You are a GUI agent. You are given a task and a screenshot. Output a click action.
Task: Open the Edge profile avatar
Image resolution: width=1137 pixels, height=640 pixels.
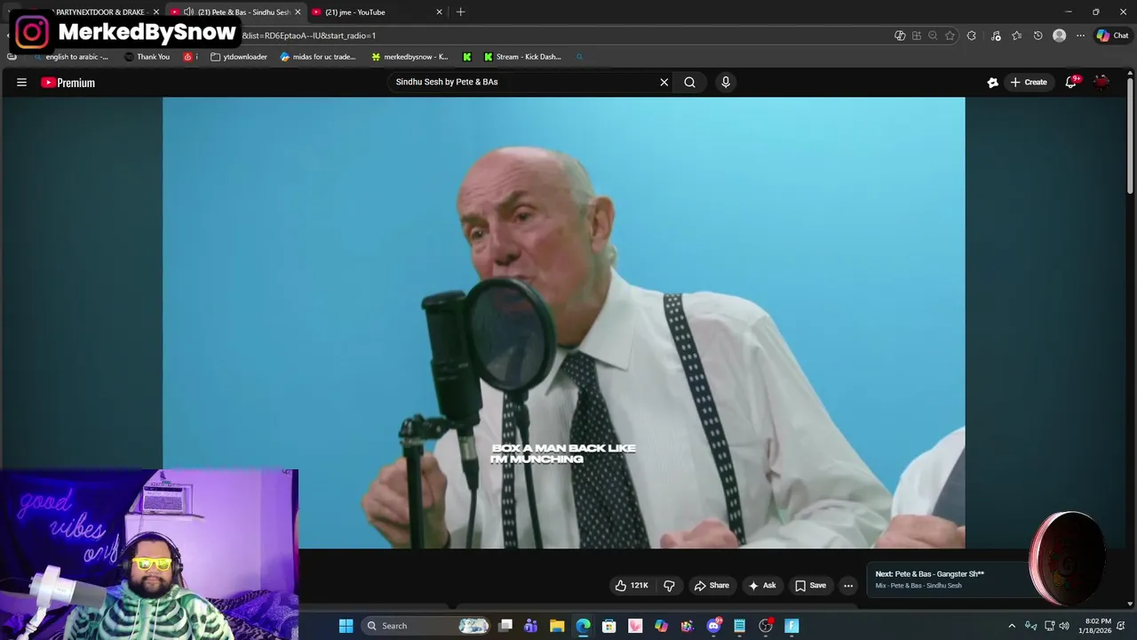(x=1059, y=36)
